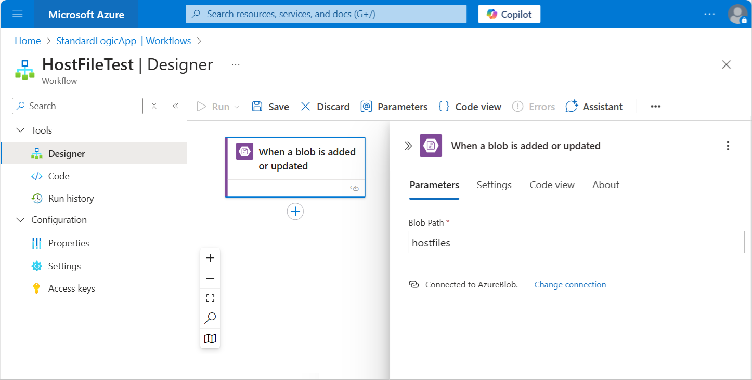Fit the workflow to view
Image resolution: width=752 pixels, height=380 pixels.
click(210, 298)
